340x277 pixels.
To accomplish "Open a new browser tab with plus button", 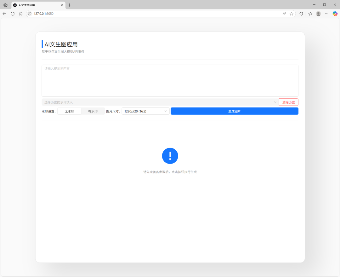I will pyautogui.click(x=69, y=5).
